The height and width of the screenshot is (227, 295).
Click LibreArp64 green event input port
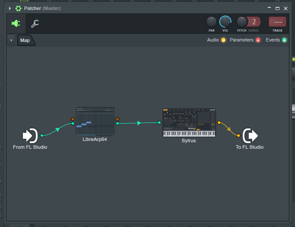point(73,123)
